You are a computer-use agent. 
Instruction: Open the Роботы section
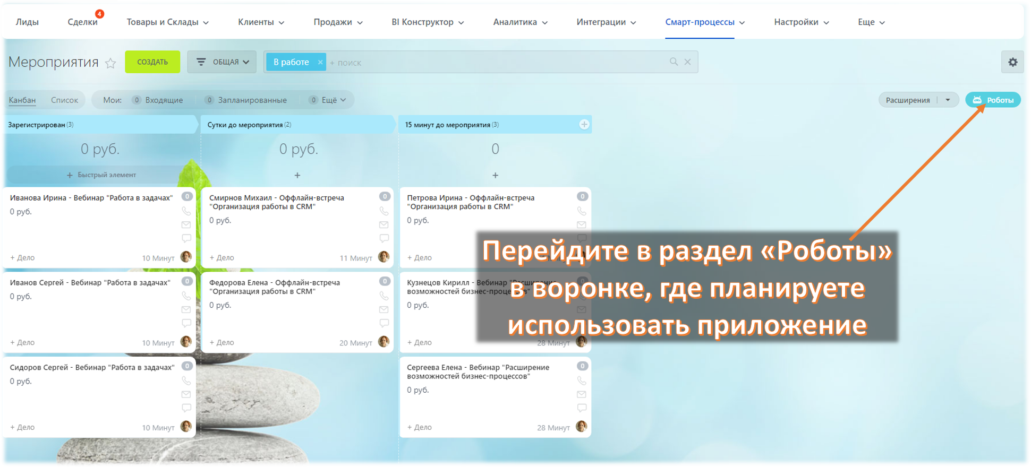[x=993, y=100]
